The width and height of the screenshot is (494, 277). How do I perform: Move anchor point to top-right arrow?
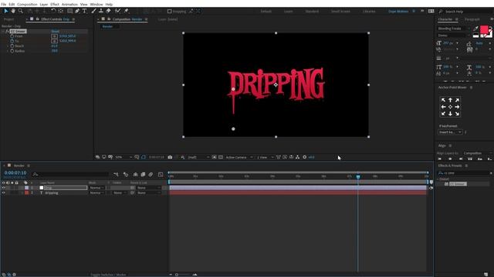point(457,100)
